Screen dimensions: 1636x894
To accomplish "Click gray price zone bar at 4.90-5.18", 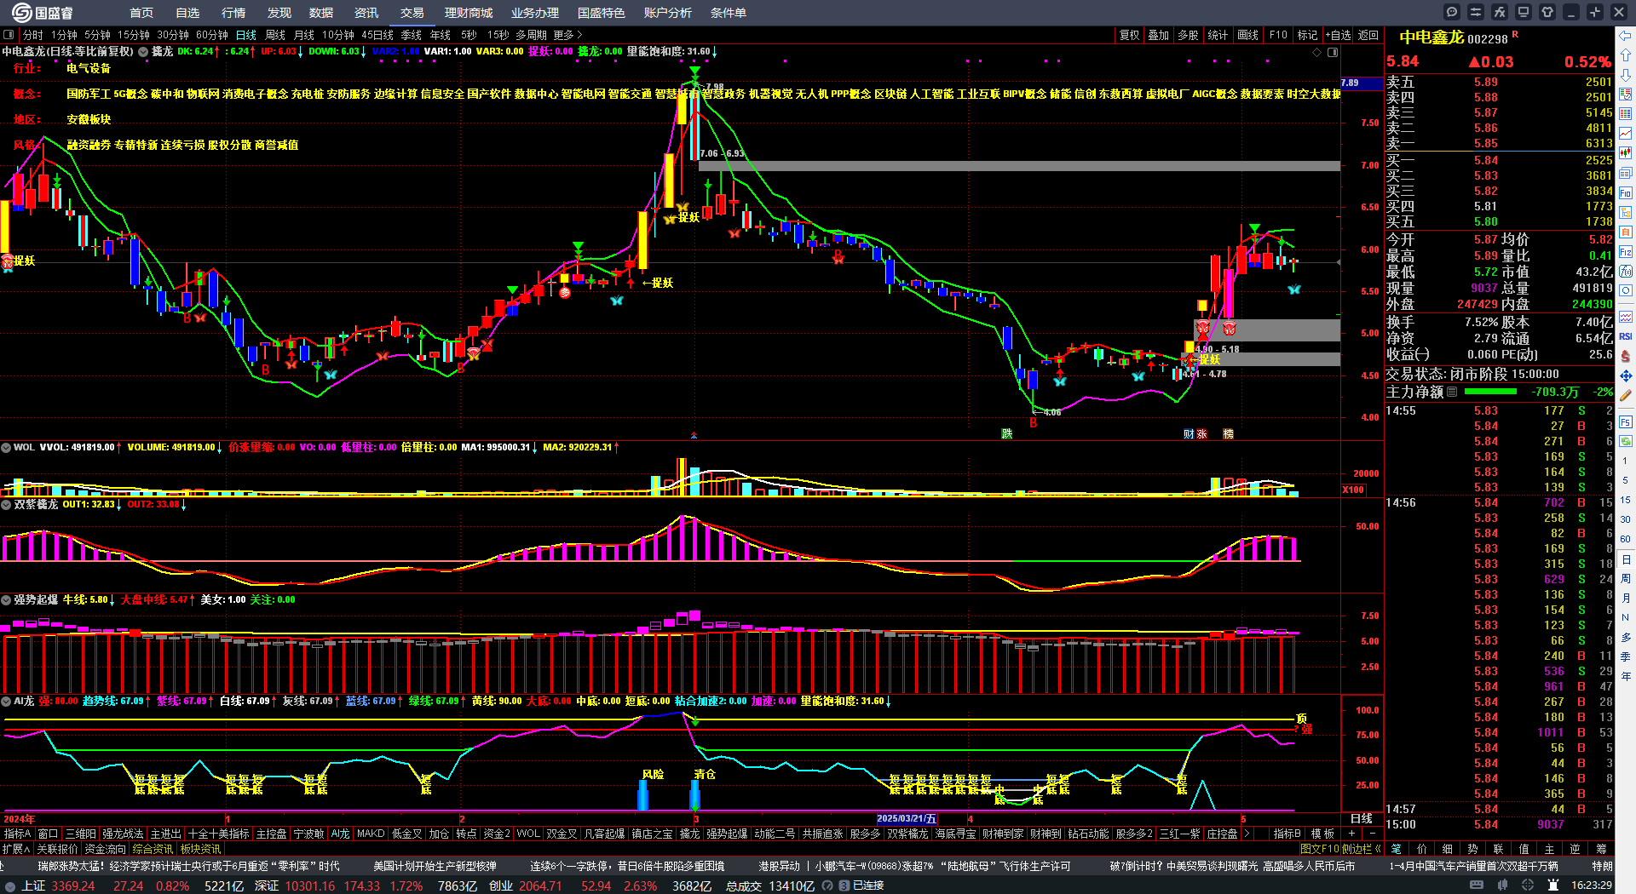I will [x=1267, y=330].
